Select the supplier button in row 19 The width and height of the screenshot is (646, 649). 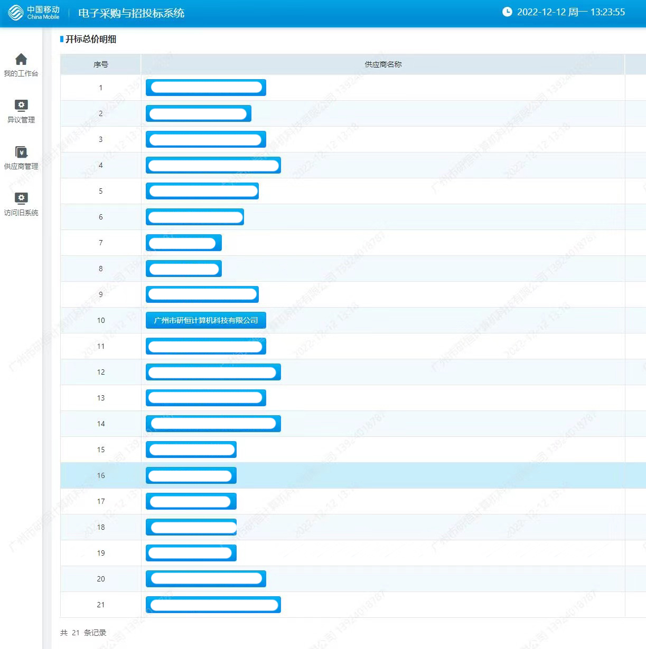[191, 553]
